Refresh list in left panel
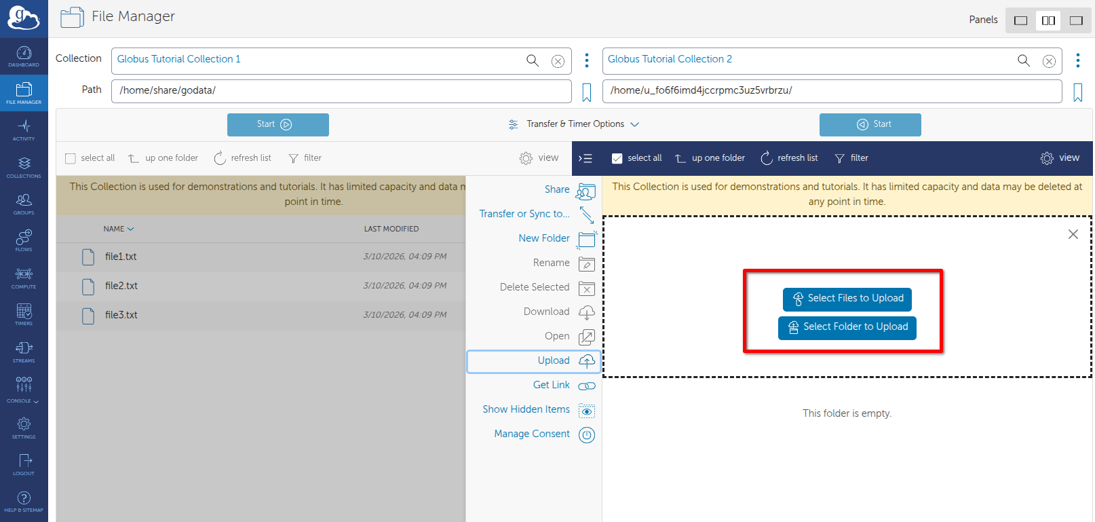This screenshot has width=1095, height=522. tap(243, 158)
